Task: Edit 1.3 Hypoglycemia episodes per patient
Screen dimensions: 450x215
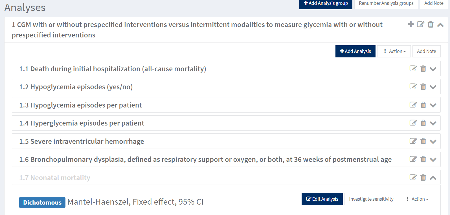Action: pos(413,105)
